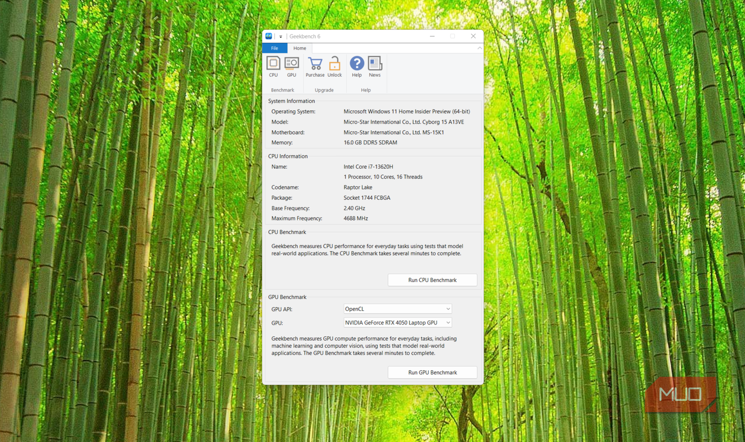Open the Help question mark icon
745x442 pixels.
coord(357,67)
